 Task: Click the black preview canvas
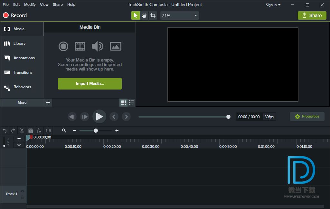click(233, 65)
